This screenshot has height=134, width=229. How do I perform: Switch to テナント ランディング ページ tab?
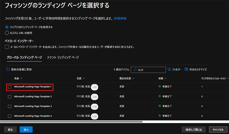tap(63, 57)
